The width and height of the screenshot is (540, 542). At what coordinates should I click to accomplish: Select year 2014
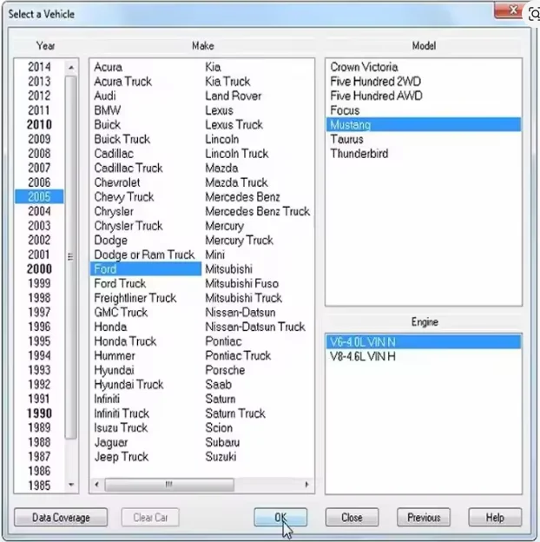(x=39, y=67)
